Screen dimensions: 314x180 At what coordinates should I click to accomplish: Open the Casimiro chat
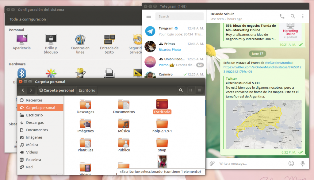(174, 74)
